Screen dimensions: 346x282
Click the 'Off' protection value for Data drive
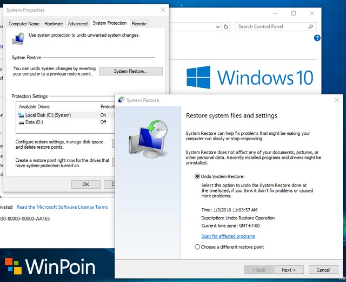(x=103, y=122)
